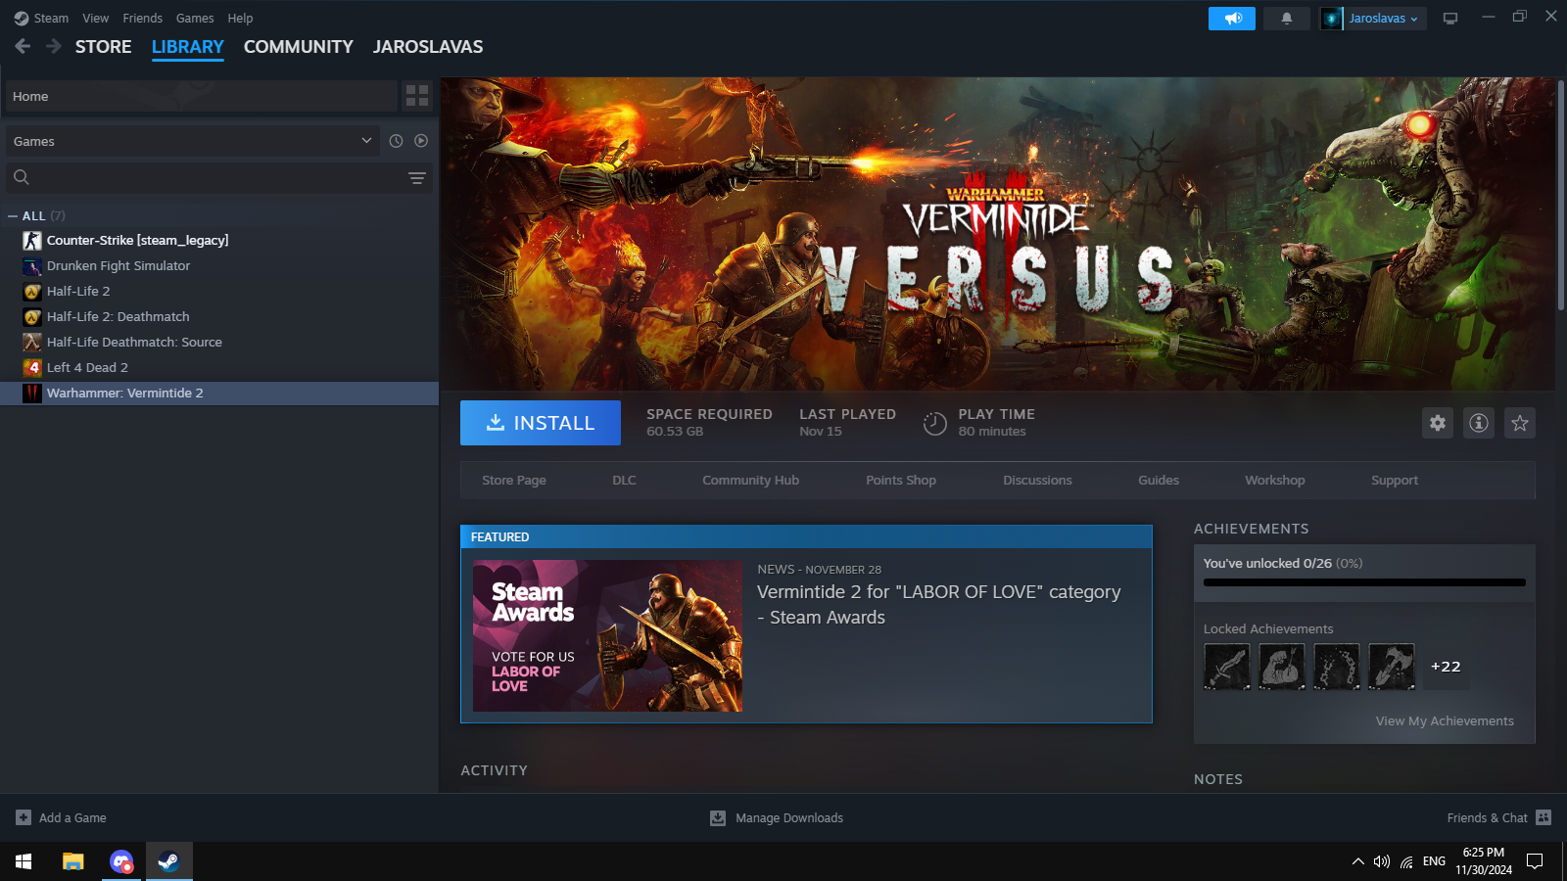Open the library filter options icon

point(416,177)
